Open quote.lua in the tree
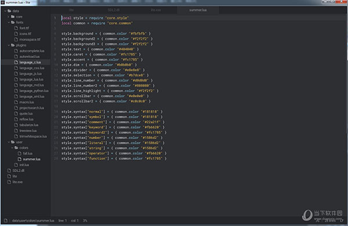Screen dimensions: 348x226 (26, 114)
